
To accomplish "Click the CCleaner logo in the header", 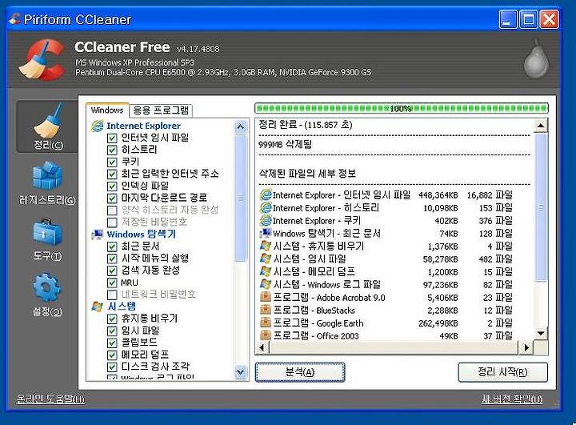I will (41, 59).
